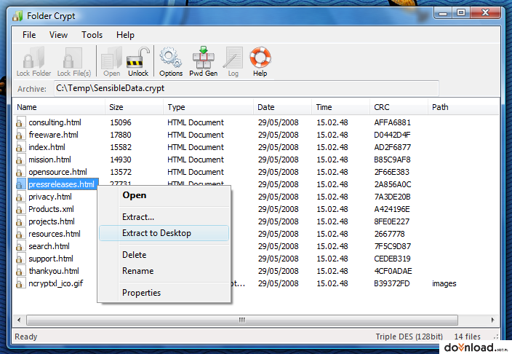This screenshot has width=512, height=354.
Task: Click the Lock File(s) toolbar icon
Action: coord(73,61)
